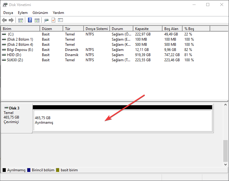Sort by the Düzen column header
The height and width of the screenshot is (181, 229).
click(51, 29)
